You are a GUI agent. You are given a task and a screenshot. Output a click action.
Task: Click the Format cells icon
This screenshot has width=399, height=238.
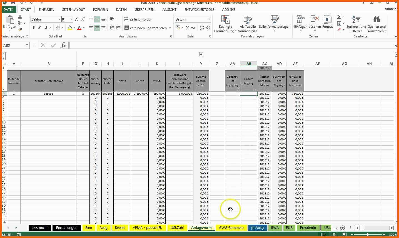327,19
